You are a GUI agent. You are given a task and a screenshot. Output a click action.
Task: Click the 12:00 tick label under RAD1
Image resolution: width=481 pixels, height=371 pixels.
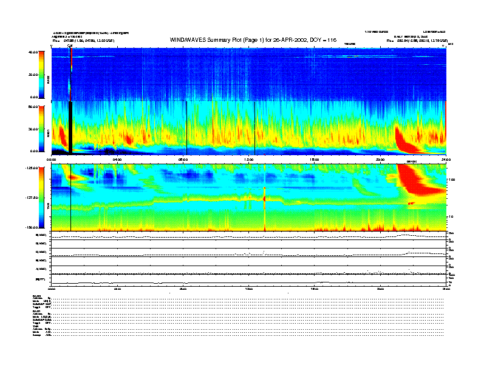click(249, 159)
